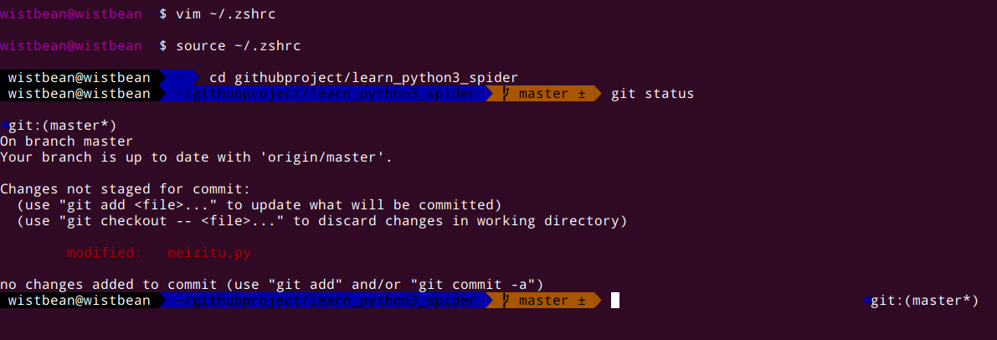Click the blue dot before git:(master*) output
Viewport: 997px width, 340px height.
pyautogui.click(x=4, y=126)
